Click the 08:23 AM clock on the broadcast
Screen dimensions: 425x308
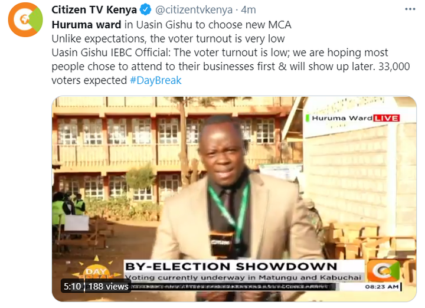pyautogui.click(x=382, y=287)
